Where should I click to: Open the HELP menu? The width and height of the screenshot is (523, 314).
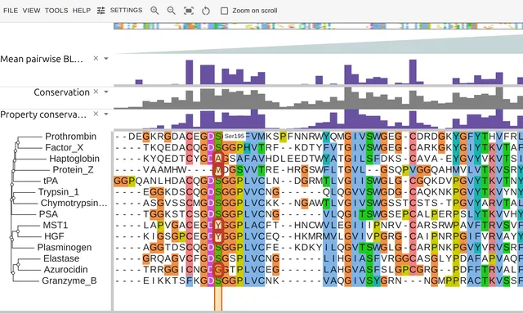click(x=82, y=11)
